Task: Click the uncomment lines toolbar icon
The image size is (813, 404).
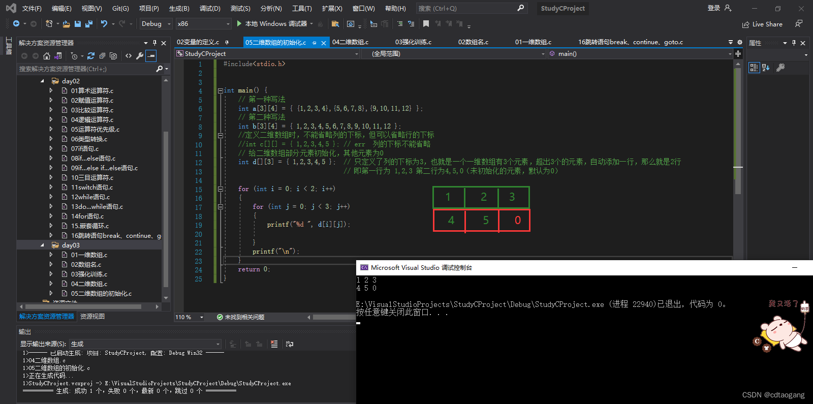Action: (x=411, y=24)
